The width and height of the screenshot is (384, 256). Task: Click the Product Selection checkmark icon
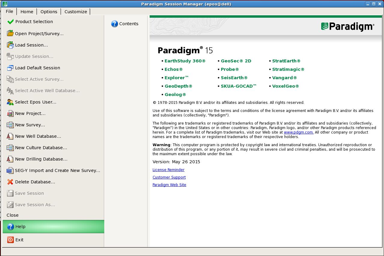(x=10, y=22)
